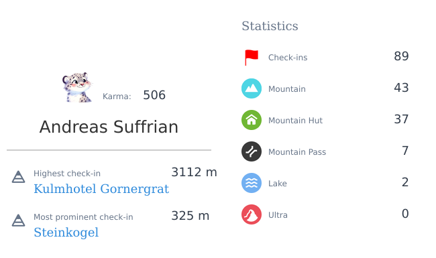The height and width of the screenshot is (258, 436).
Task: Click the blue Lake waves icon
Action: coord(252,183)
